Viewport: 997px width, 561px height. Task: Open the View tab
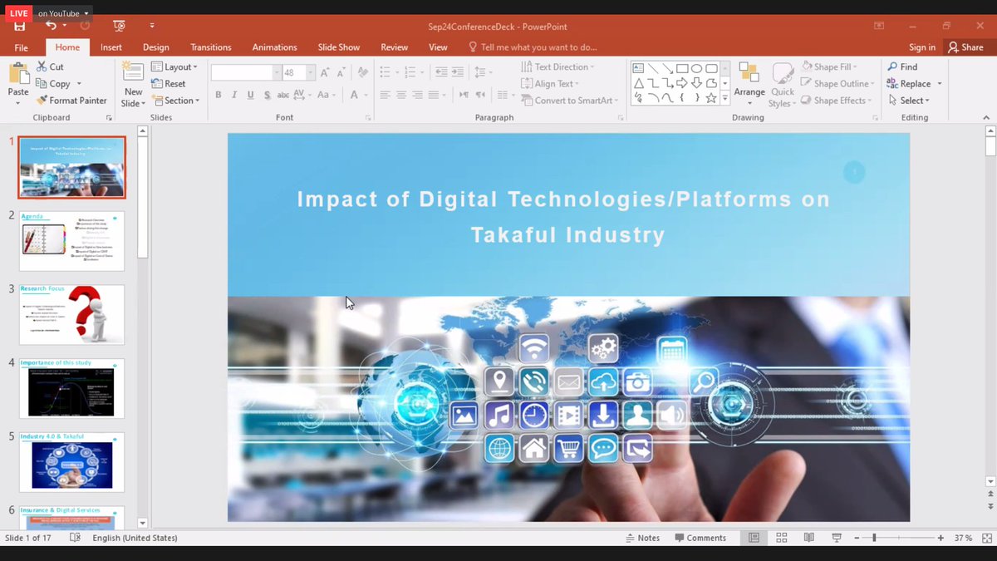click(438, 47)
